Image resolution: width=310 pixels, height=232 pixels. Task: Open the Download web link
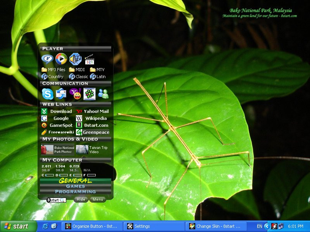(x=57, y=111)
